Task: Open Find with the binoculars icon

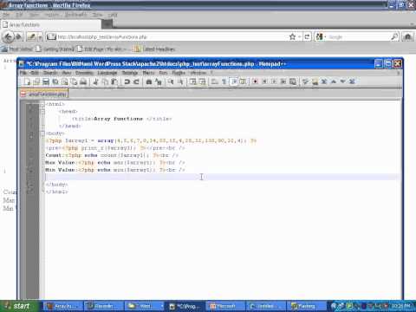Action: click(149, 82)
